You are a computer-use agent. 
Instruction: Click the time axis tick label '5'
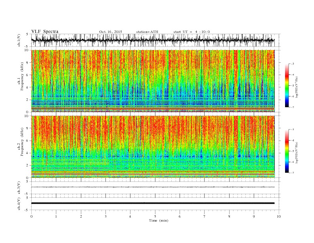155,216
